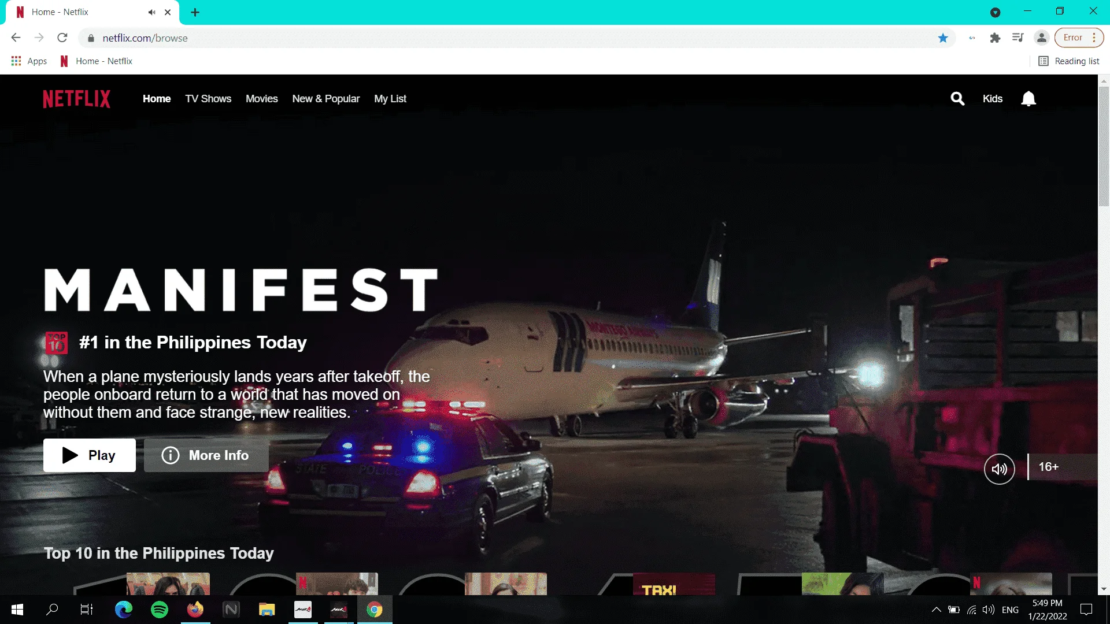Launch Spotify from the taskbar

pyautogui.click(x=160, y=610)
